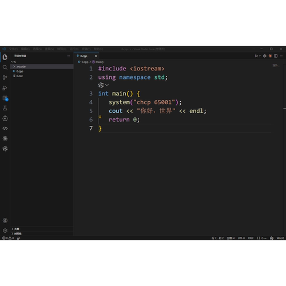
Task: Click the VS Code logo icon in title bar
Action: [4, 49]
